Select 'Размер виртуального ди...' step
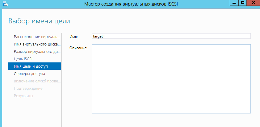The height and width of the screenshot is (127, 260). [36, 51]
